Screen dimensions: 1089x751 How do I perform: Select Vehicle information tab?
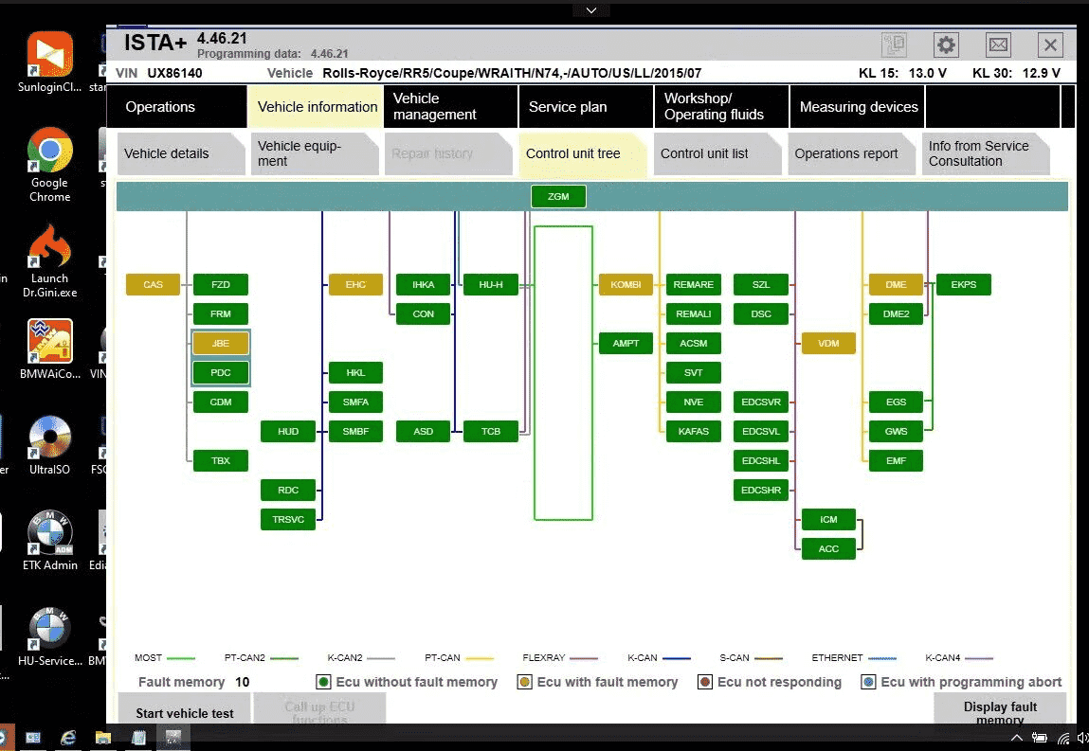click(x=316, y=107)
